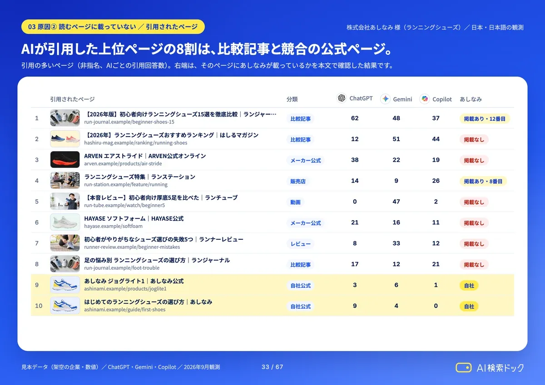
Task: Click the ashinami.example/products/joglite1 URL
Action: tap(125, 289)
